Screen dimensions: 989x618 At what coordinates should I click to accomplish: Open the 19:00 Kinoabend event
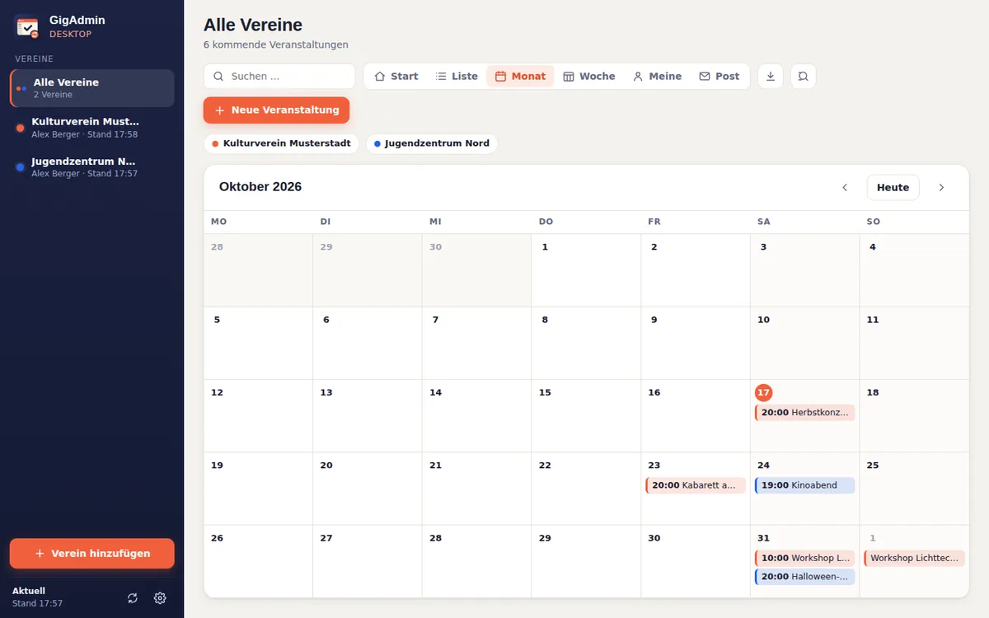[x=804, y=485]
